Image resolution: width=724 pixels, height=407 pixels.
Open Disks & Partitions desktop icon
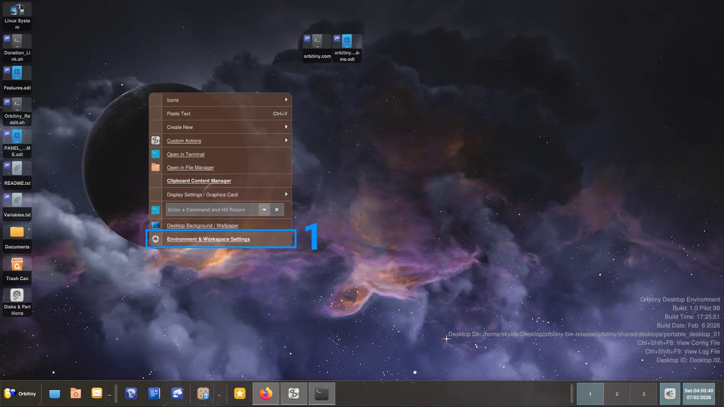pyautogui.click(x=17, y=301)
